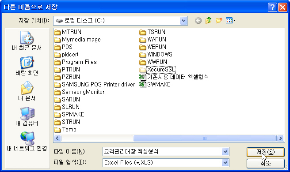Select the SPMAKE folder

pos(69,114)
